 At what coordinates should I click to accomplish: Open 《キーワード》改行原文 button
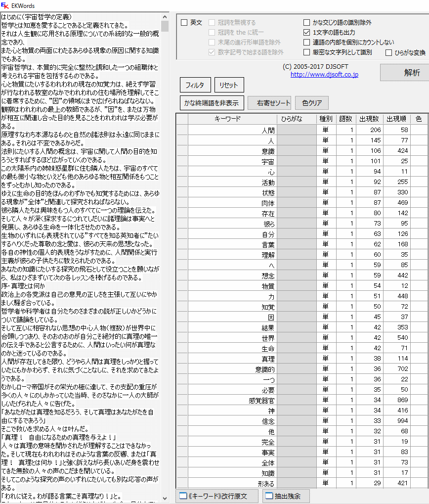coord(217,496)
